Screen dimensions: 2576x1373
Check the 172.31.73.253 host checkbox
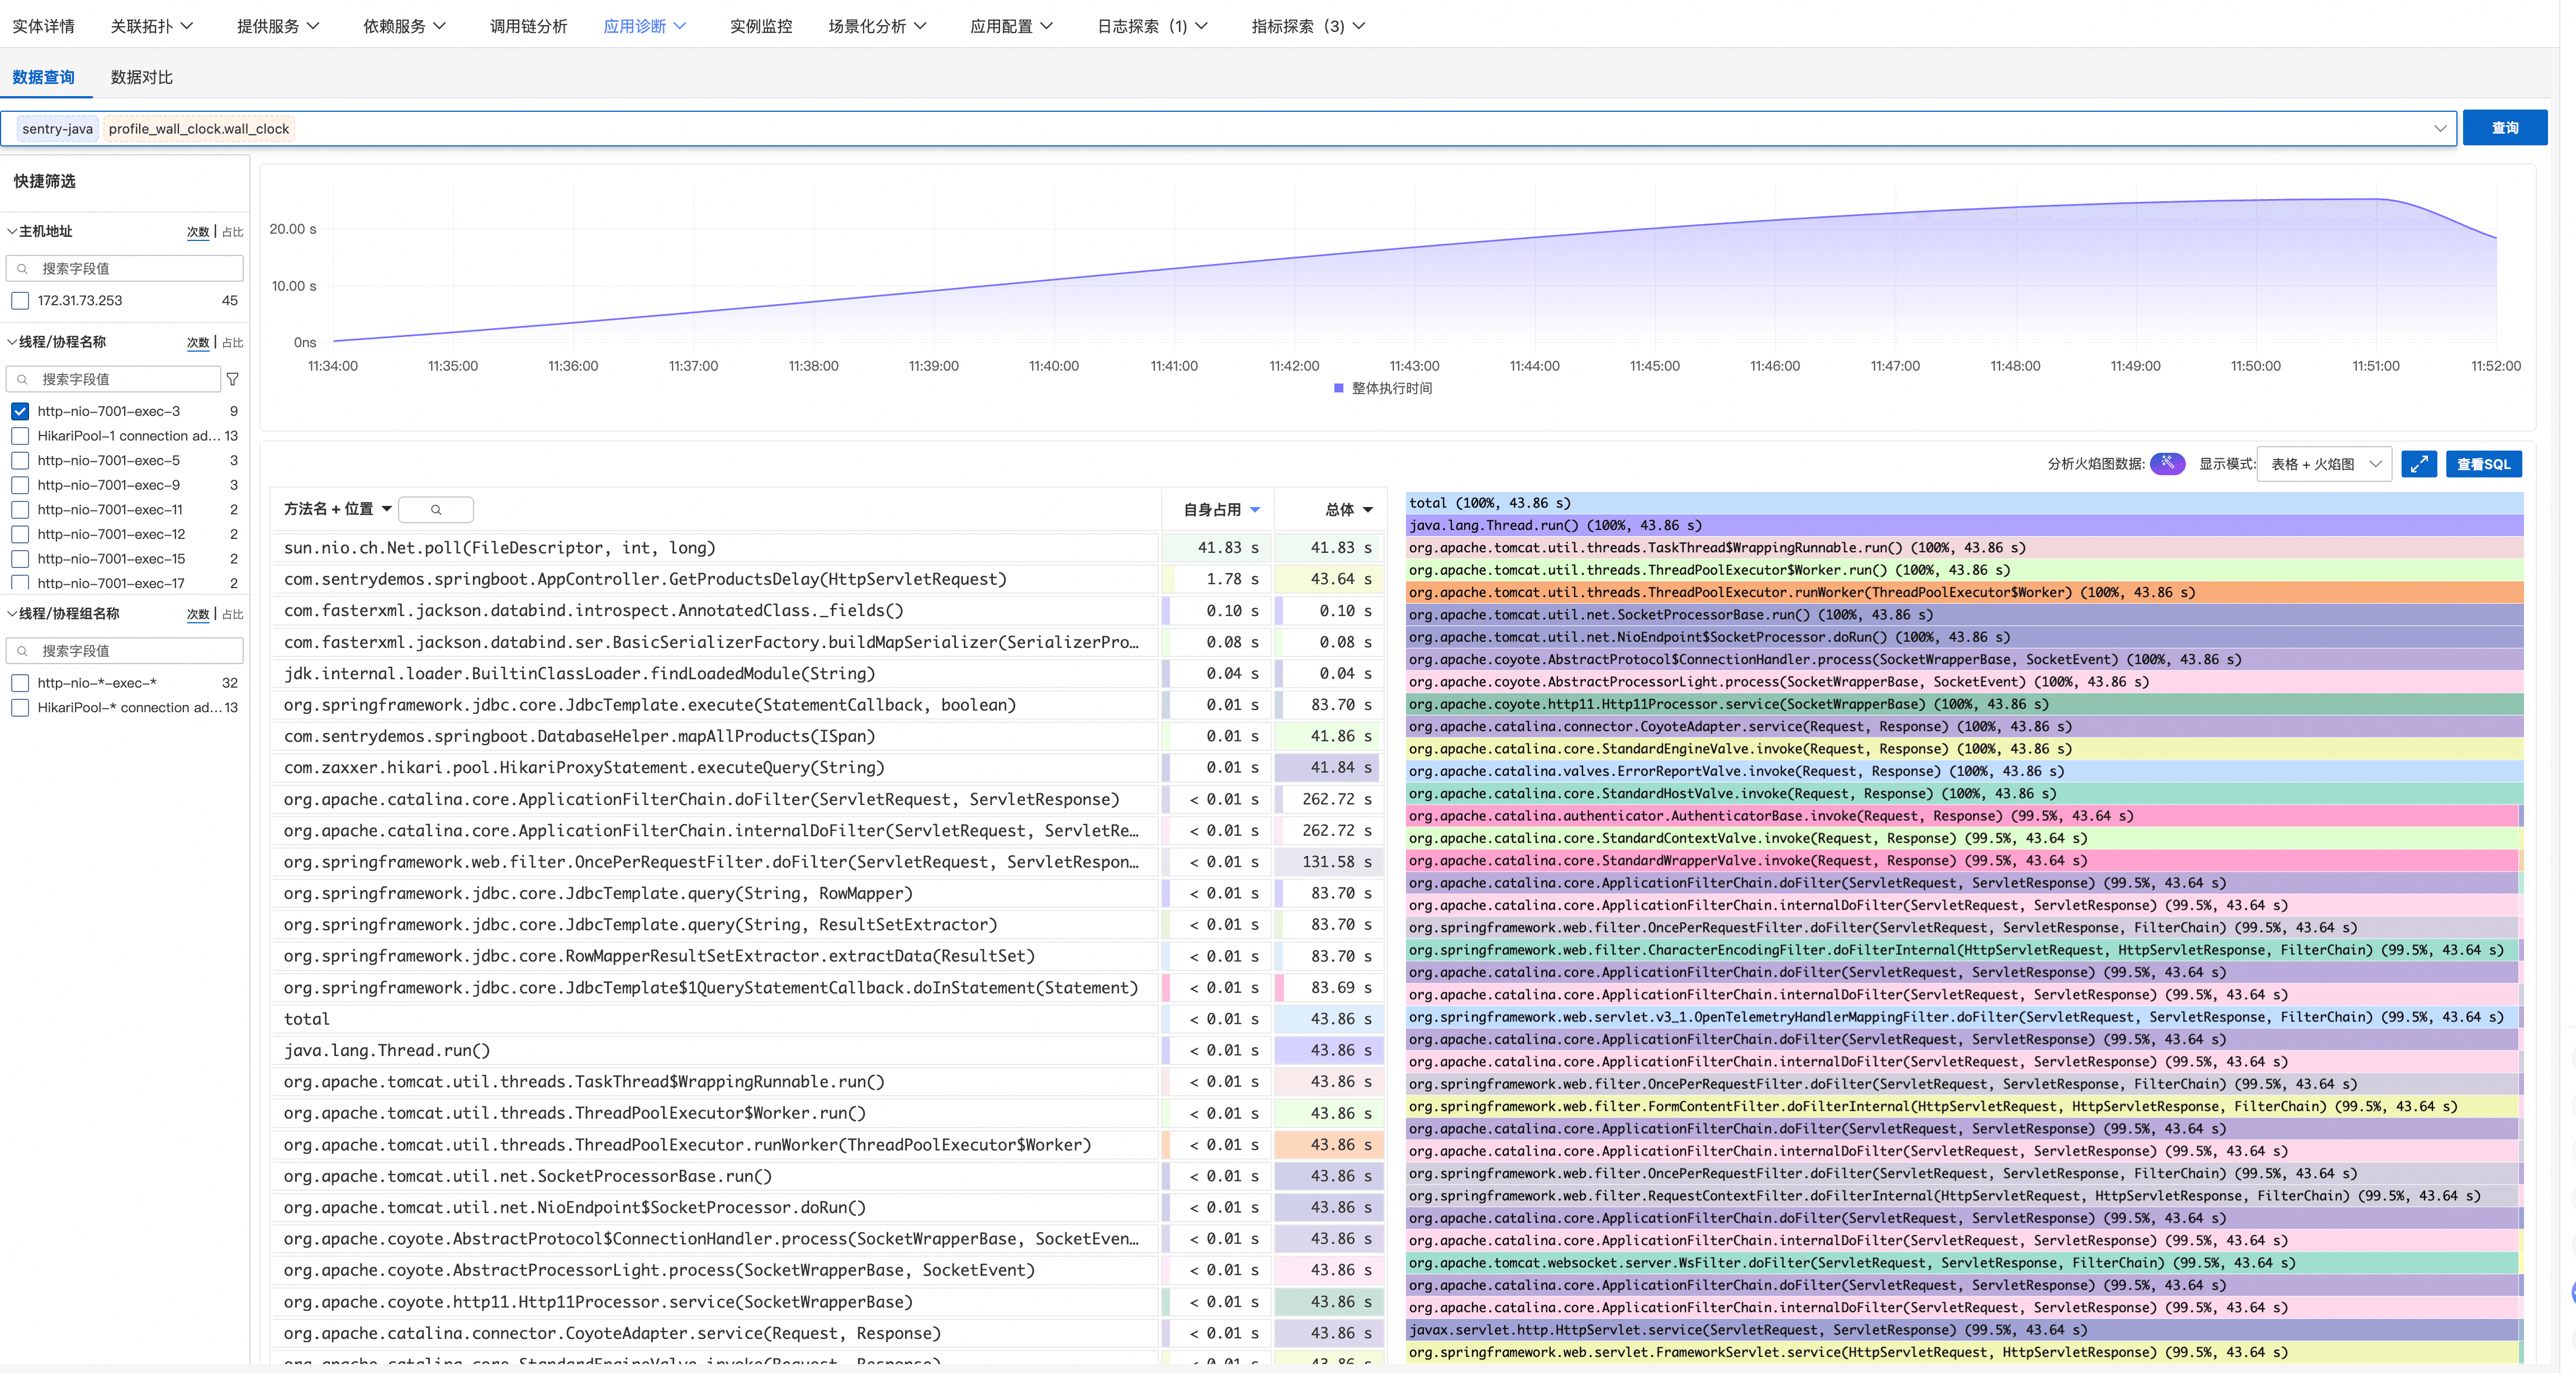pyautogui.click(x=20, y=301)
